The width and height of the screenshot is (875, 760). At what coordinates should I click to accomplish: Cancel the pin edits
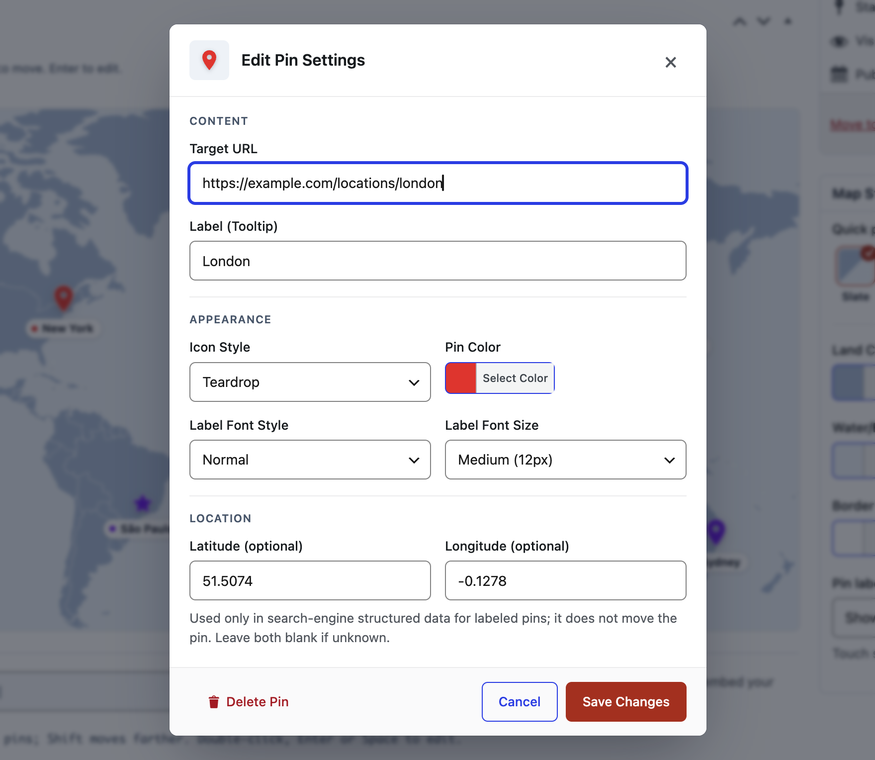(x=520, y=702)
